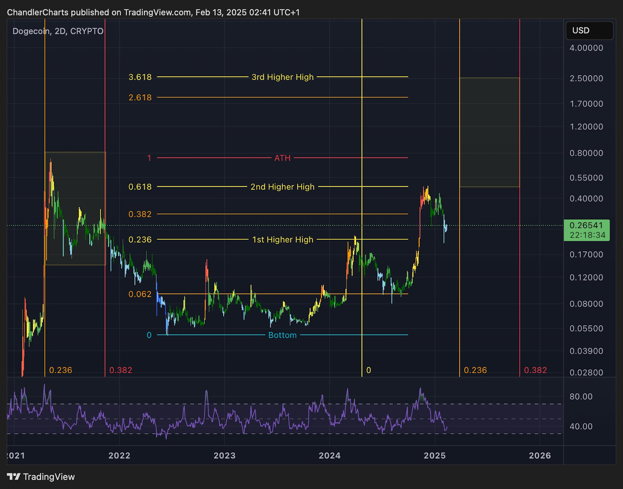Click the 3.618 Fibonacci level value

(x=140, y=77)
